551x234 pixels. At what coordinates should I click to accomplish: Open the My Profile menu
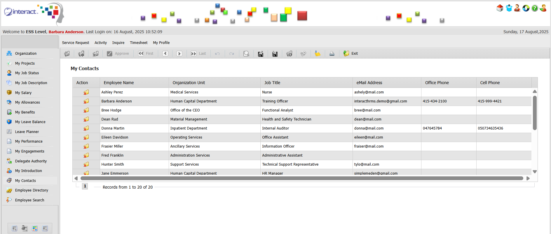tap(161, 43)
